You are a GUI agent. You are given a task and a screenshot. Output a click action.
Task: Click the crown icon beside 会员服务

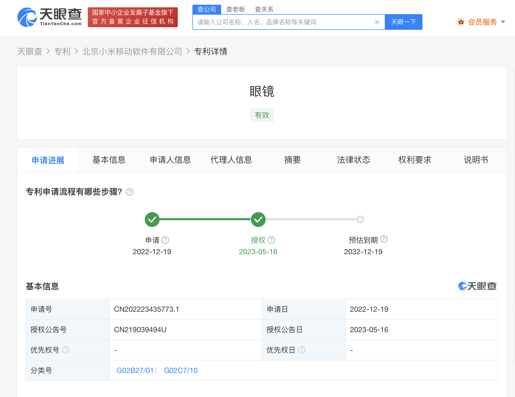point(461,22)
